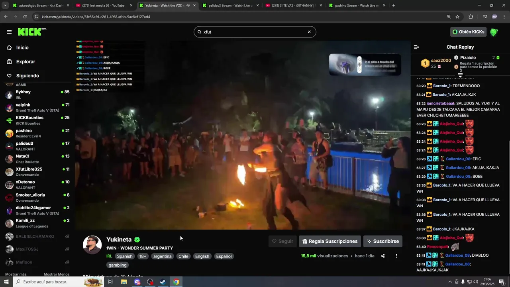Select the Spanish tag
This screenshot has height=287, width=510.
124,256
